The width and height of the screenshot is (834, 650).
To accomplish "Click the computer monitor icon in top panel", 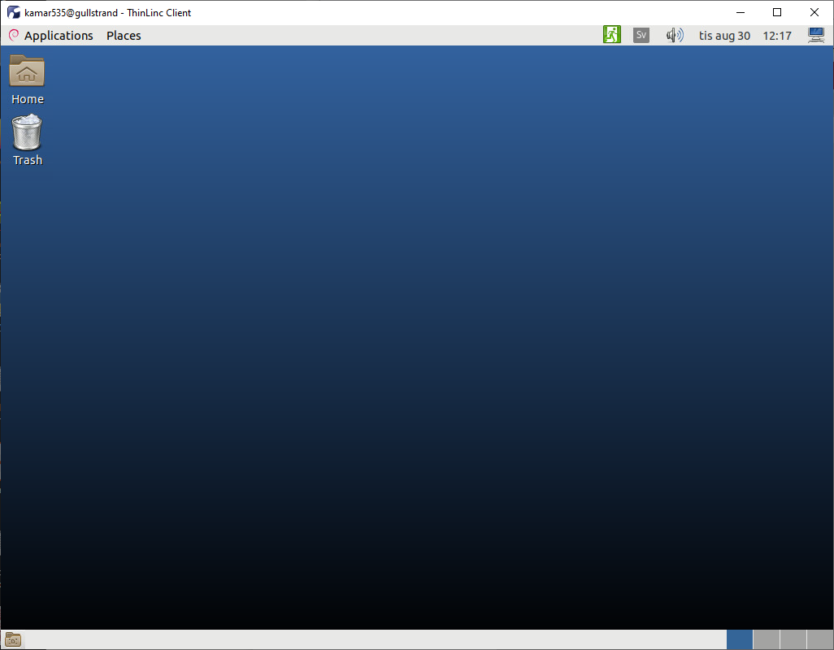I will click(816, 35).
